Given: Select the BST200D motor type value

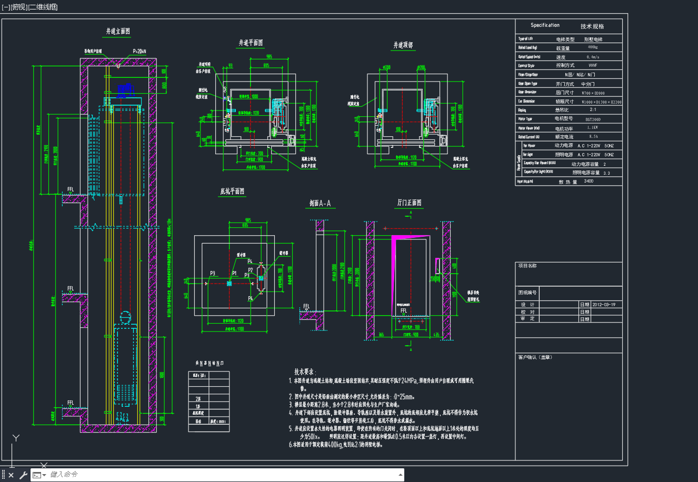Looking at the screenshot, I should pos(593,119).
